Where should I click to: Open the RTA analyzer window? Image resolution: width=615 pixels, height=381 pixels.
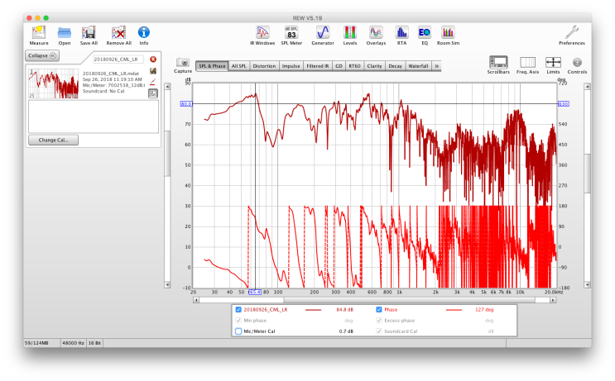click(401, 33)
